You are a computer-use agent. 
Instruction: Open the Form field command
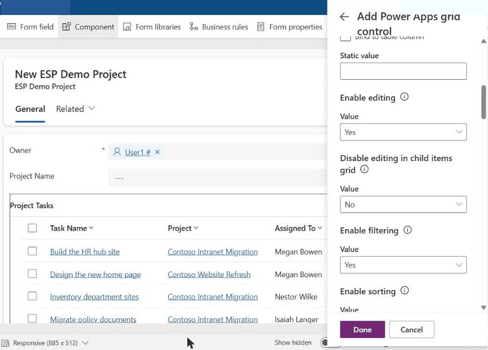point(30,27)
